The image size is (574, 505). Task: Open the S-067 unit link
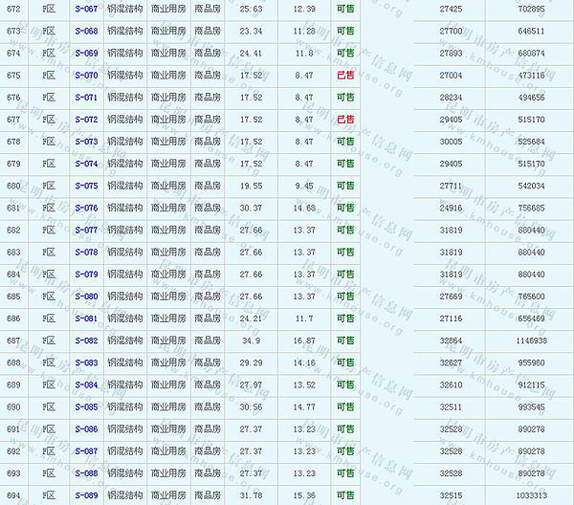point(86,9)
